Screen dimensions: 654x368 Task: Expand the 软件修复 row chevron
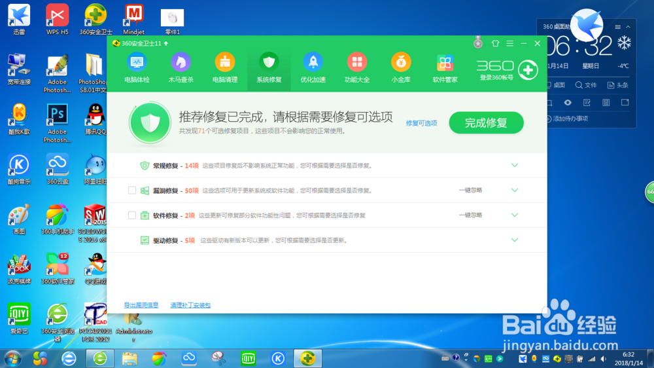pos(515,215)
